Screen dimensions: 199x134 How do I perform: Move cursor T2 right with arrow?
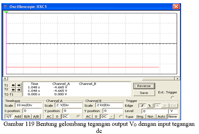tap(19, 90)
